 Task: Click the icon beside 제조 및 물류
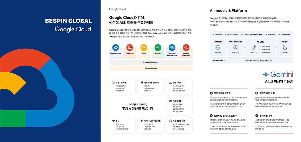[170, 101]
